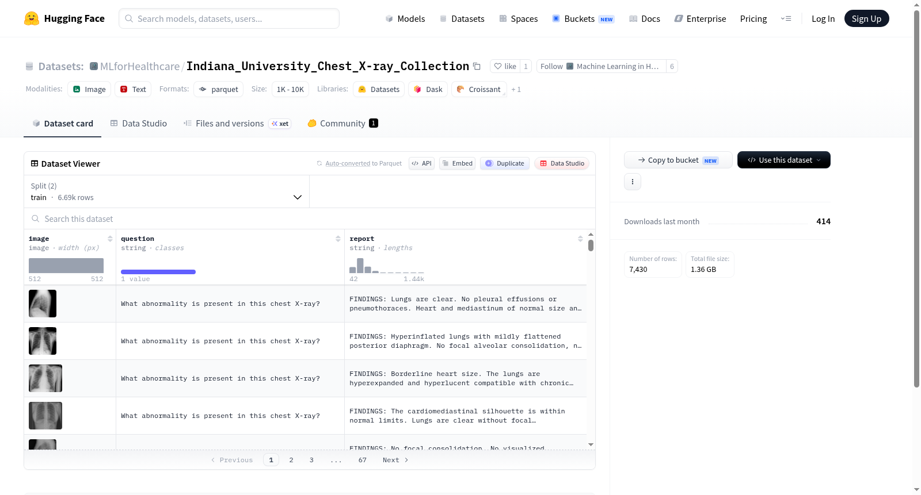
Task: Filter by the Text modality tag
Action: click(x=133, y=89)
